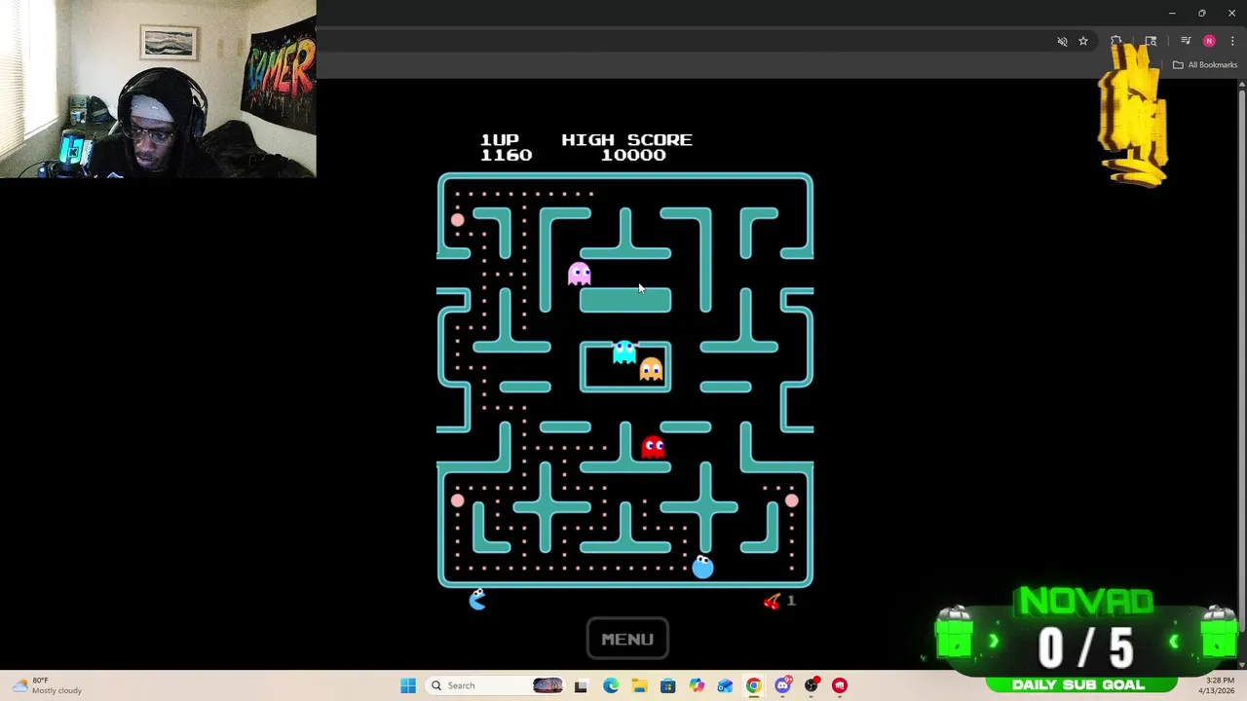The image size is (1247, 701).
Task: Click the cyan ghost in the pen
Action: (624, 351)
